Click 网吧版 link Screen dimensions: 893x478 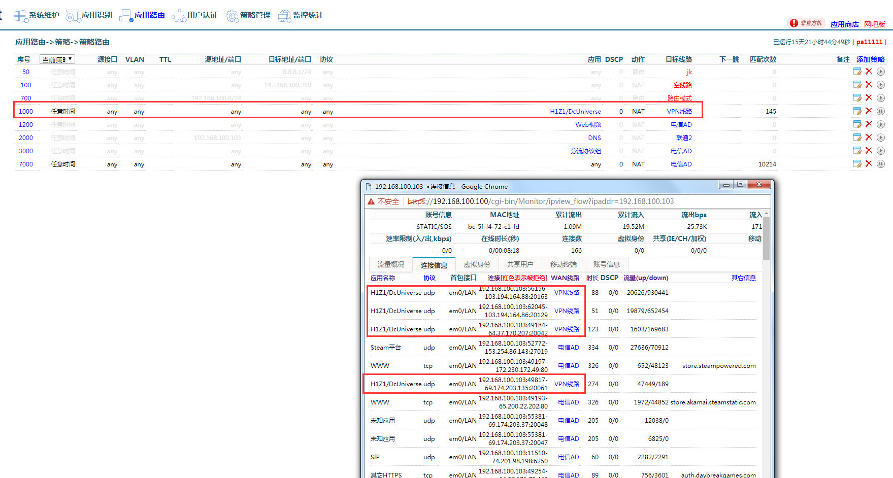[875, 24]
